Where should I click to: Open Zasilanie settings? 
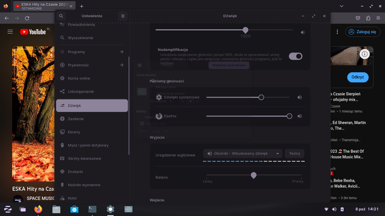[92, 119]
